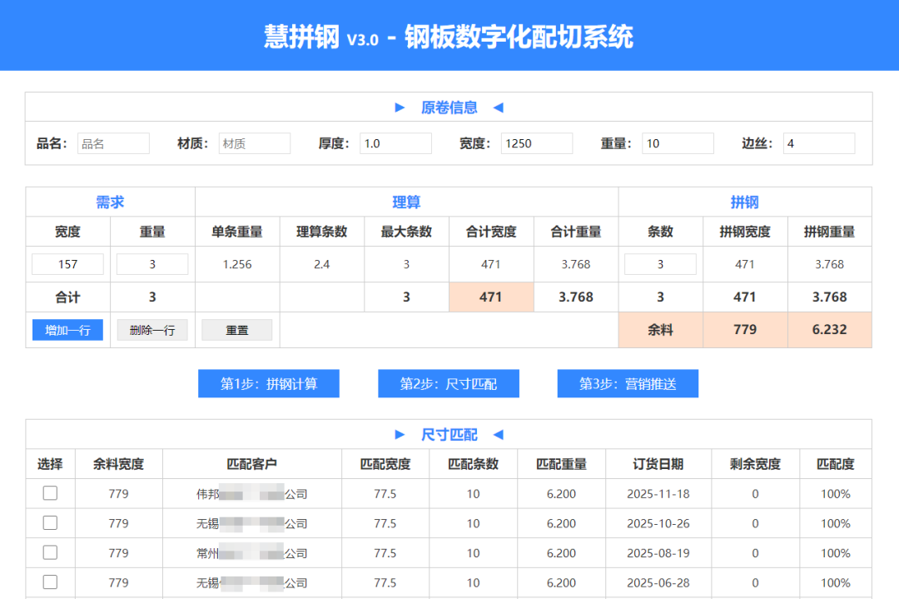This screenshot has width=899, height=599.
Task: Check the box for the 伟邦 company row
Action: pos(50,493)
